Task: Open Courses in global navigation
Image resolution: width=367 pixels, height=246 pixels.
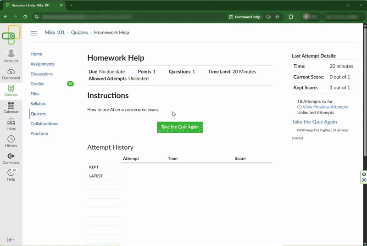Action: click(11, 91)
